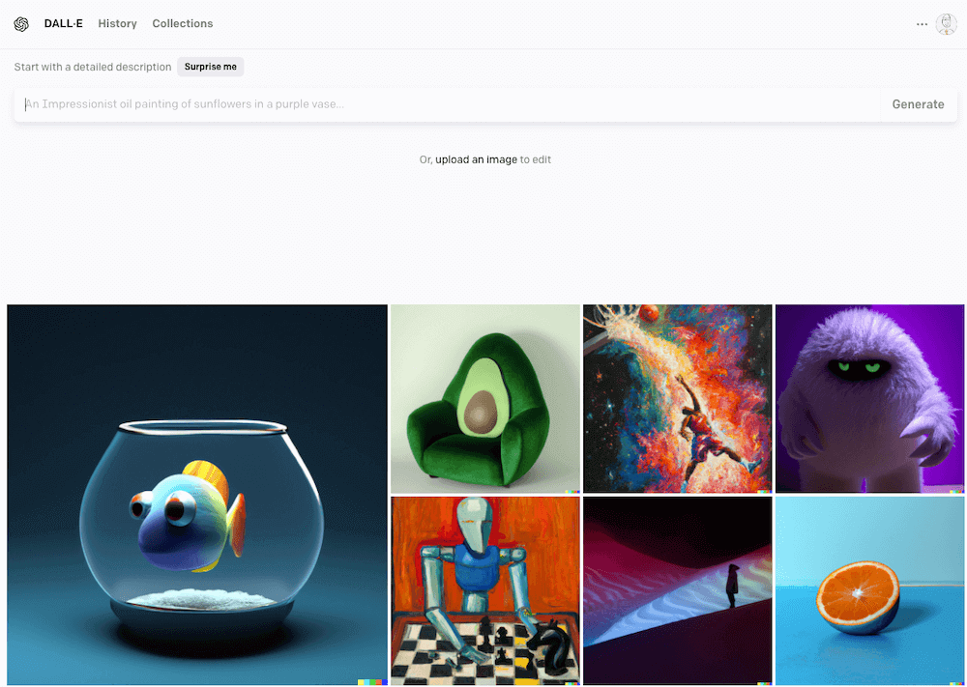This screenshot has width=967, height=687.
Task: Click the Surprise me button
Action: (x=210, y=67)
